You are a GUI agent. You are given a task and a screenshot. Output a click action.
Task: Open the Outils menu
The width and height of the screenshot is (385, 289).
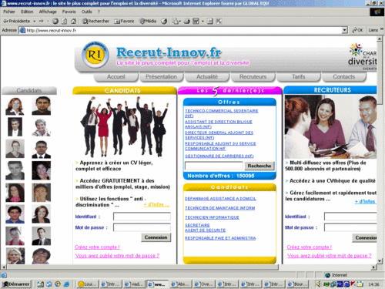[x=86, y=12]
